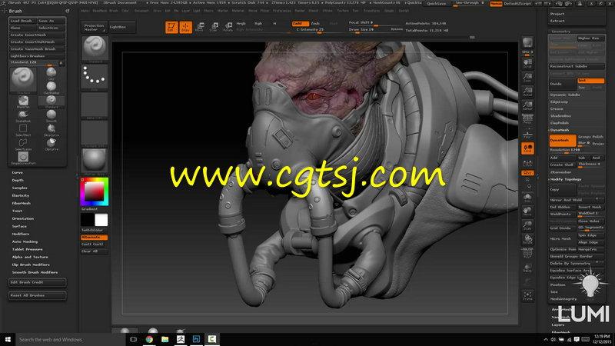Expand the Curve brush section
Image resolution: width=615 pixels, height=346 pixels.
tap(17, 172)
